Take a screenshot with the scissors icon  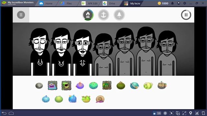click(197, 113)
